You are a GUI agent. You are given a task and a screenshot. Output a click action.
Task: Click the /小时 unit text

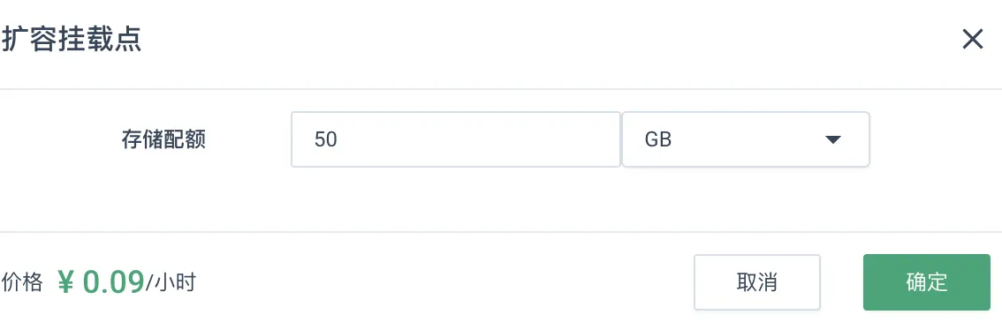click(170, 282)
